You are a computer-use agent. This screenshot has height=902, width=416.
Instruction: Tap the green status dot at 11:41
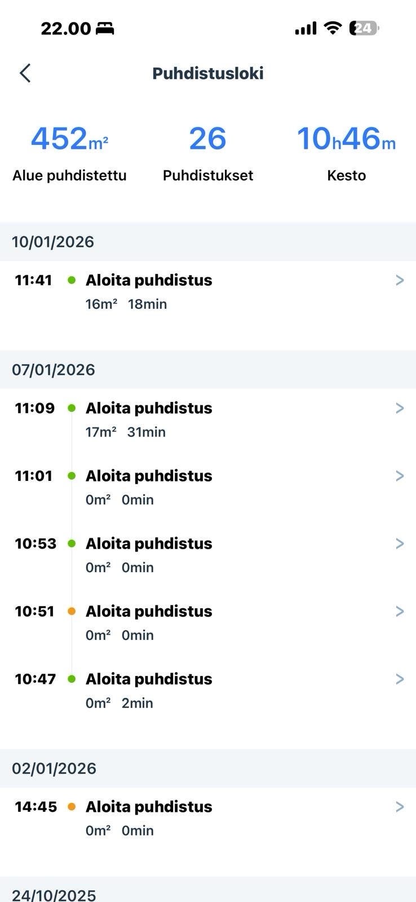pos(72,280)
